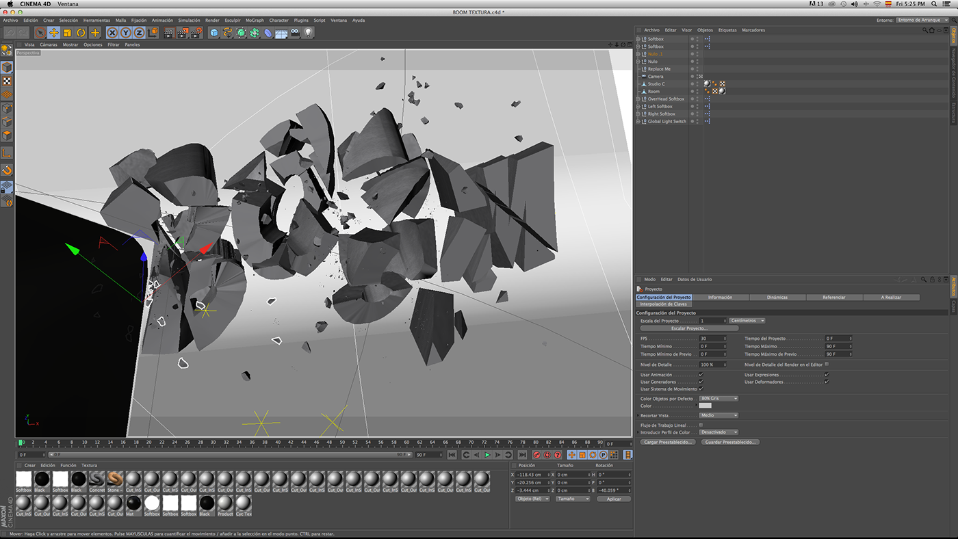Screen dimensions: 958x539
Task: Toggle Usar Expresiones checkbox
Action: pyautogui.click(x=827, y=375)
